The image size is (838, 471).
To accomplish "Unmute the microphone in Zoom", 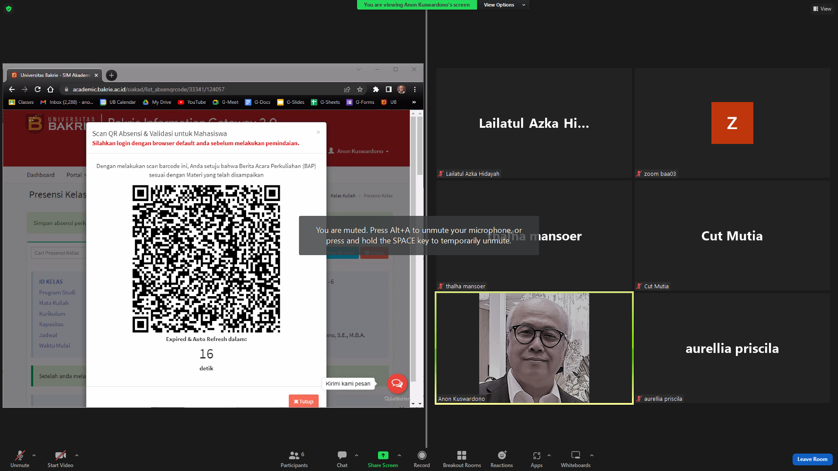I will 20,459.
